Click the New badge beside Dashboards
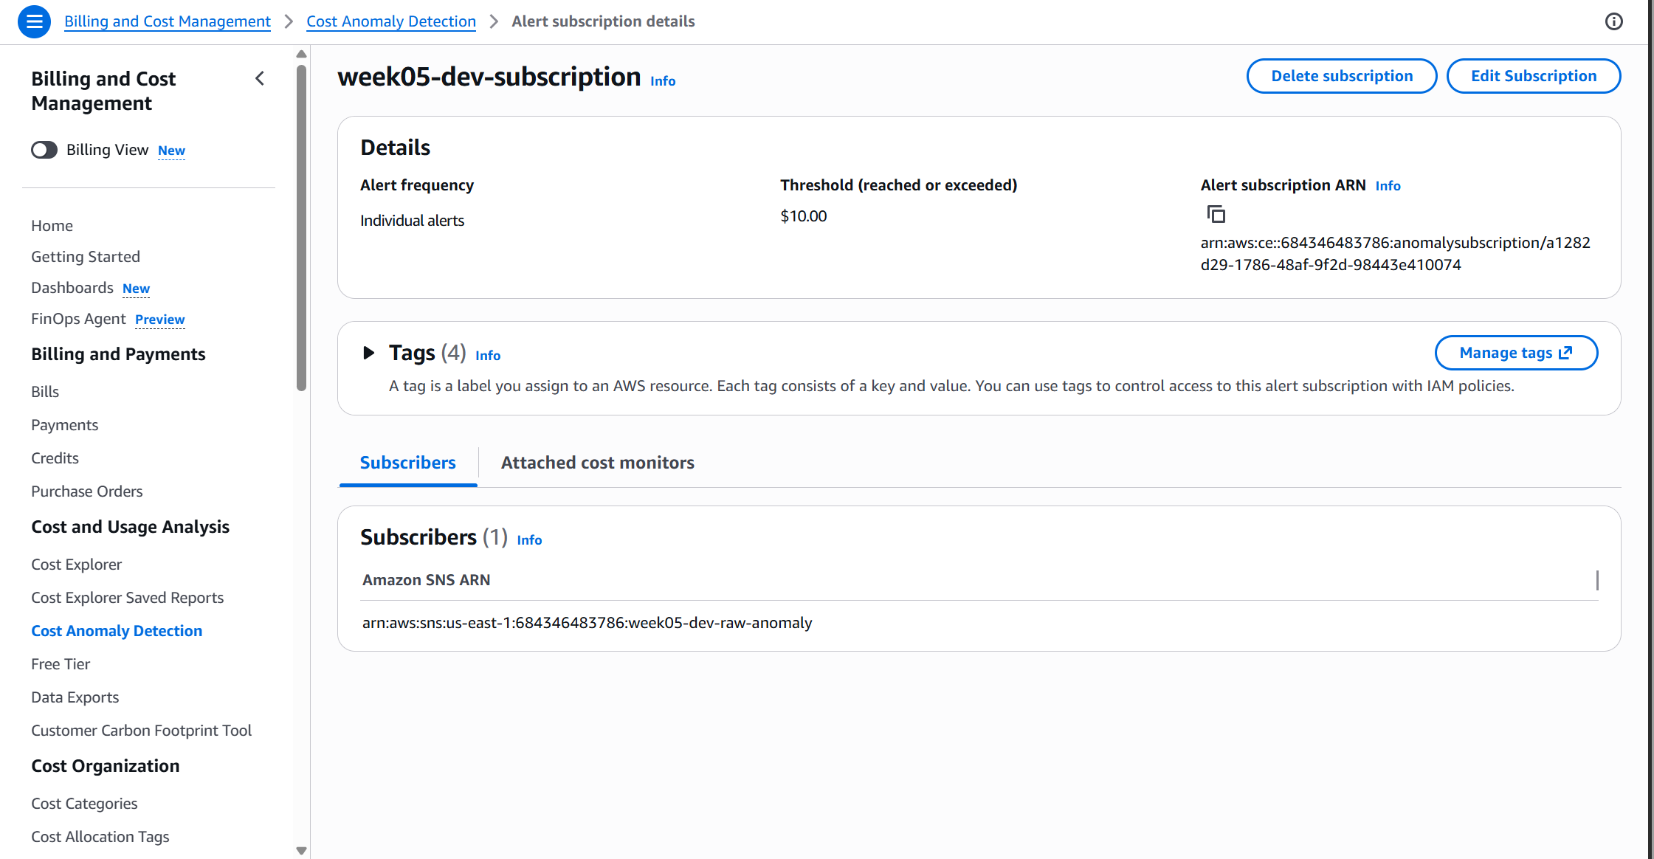 click(x=137, y=289)
